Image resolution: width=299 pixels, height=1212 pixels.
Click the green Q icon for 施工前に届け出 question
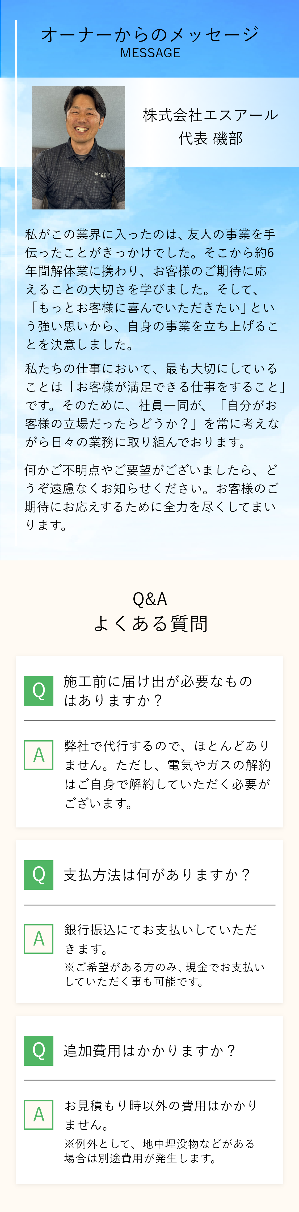click(39, 691)
